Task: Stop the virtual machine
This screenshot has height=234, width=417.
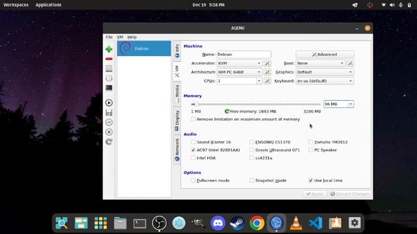Action: (109, 132)
